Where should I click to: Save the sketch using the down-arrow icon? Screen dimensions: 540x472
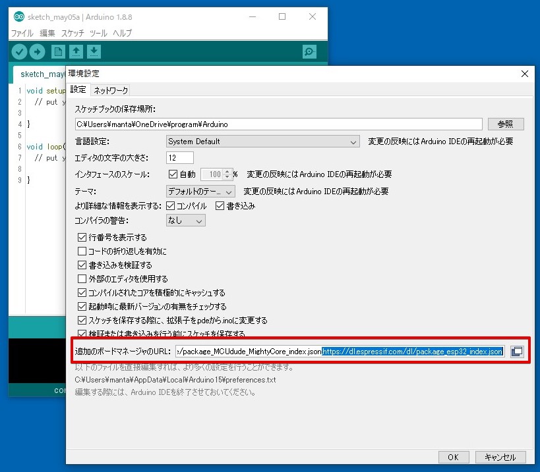point(94,51)
